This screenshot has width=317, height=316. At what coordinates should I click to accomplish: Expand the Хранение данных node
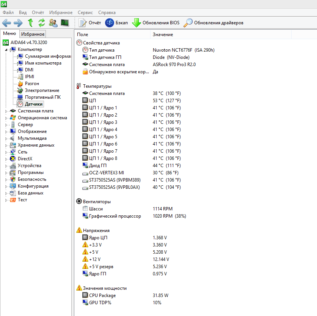[6, 145]
